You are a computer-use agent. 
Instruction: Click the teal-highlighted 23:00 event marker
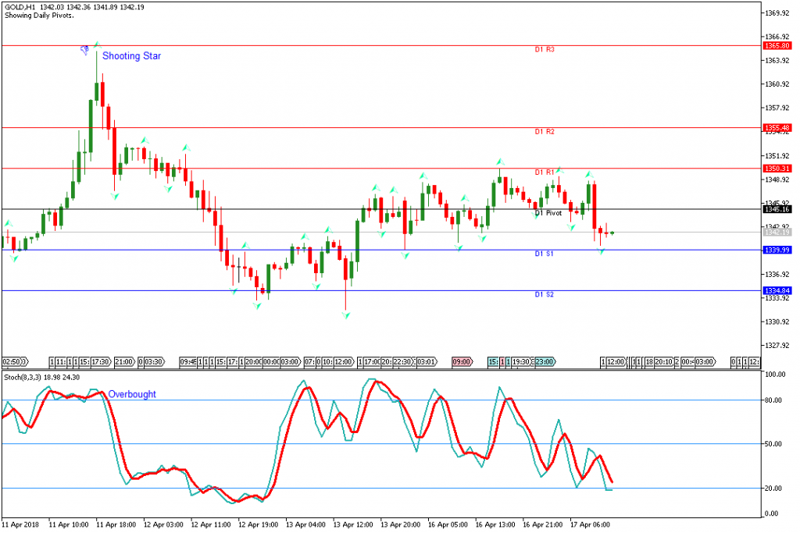coord(545,362)
